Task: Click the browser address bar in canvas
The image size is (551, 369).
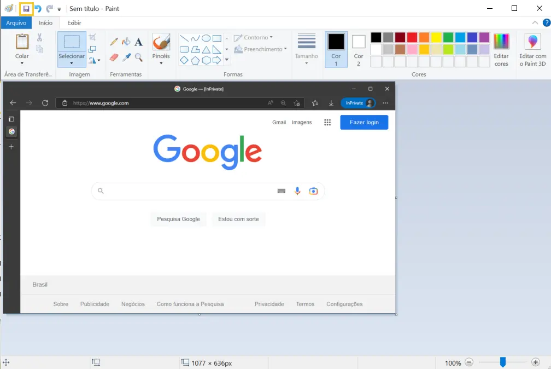Action: [x=179, y=103]
